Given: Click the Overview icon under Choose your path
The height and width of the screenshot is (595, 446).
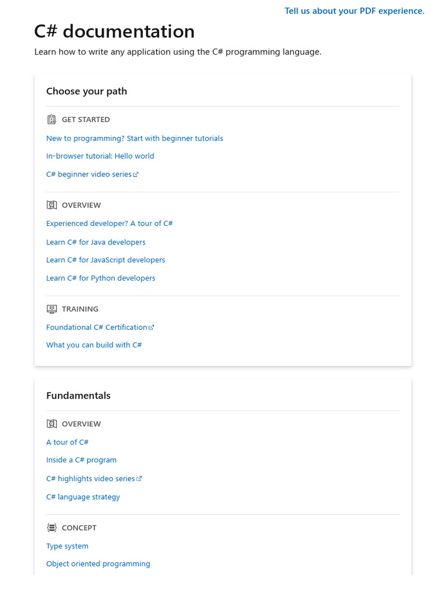Looking at the screenshot, I should (x=52, y=205).
